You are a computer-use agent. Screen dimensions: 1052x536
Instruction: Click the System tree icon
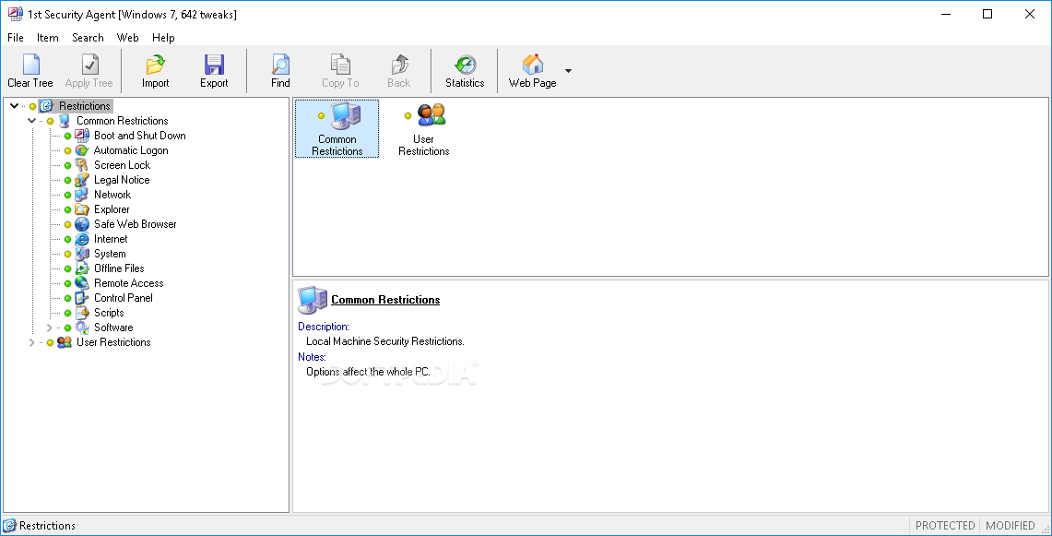(82, 254)
